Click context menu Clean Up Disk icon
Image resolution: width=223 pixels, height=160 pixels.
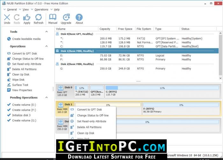(x=72, y=133)
